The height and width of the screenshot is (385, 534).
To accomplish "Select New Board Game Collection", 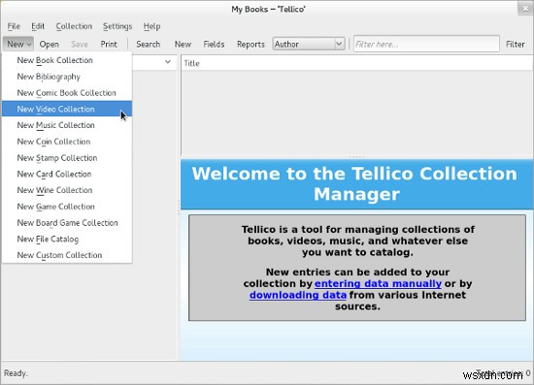I will (67, 223).
